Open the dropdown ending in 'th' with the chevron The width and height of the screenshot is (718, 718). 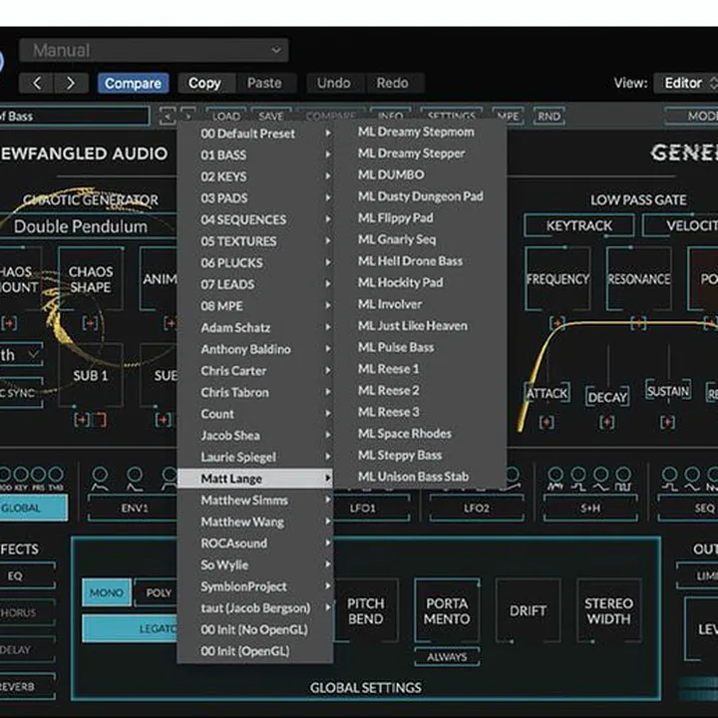[x=21, y=355]
